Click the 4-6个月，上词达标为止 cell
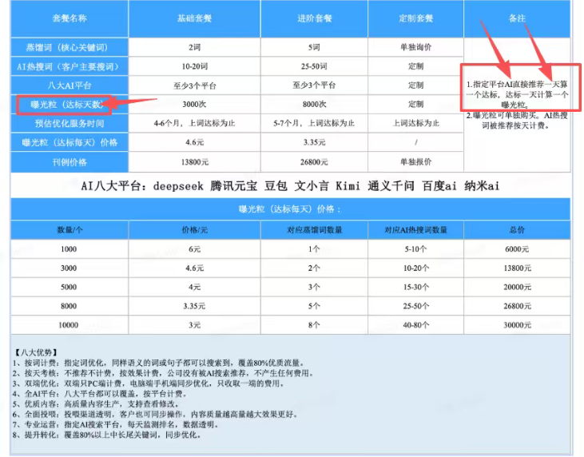 [x=194, y=123]
